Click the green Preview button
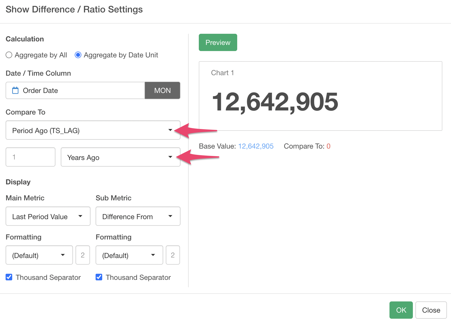The image size is (451, 322). 218,42
